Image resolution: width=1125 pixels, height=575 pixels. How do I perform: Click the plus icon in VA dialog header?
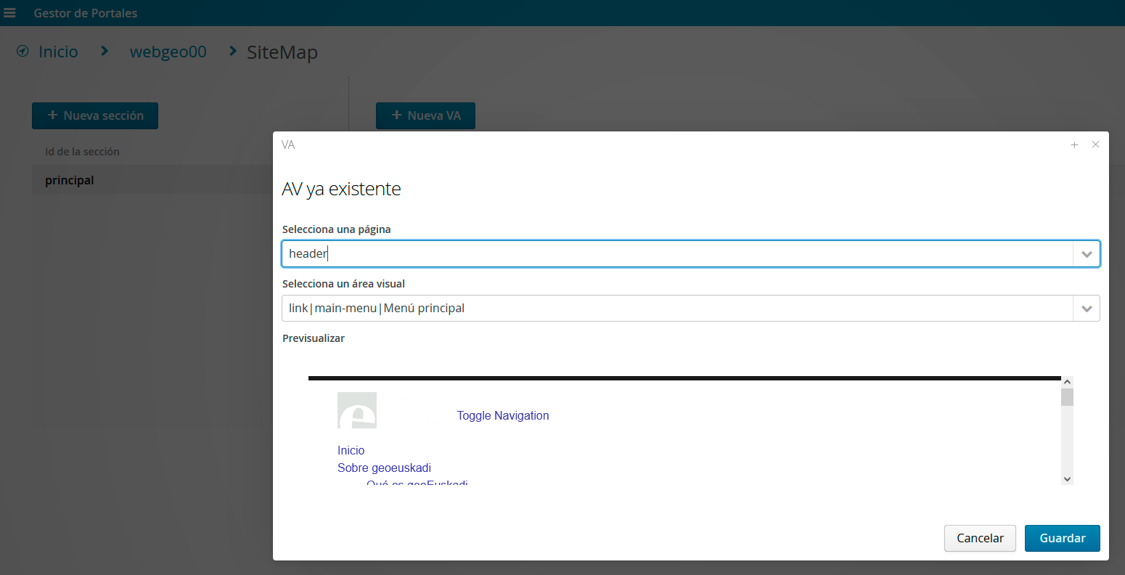(1075, 144)
